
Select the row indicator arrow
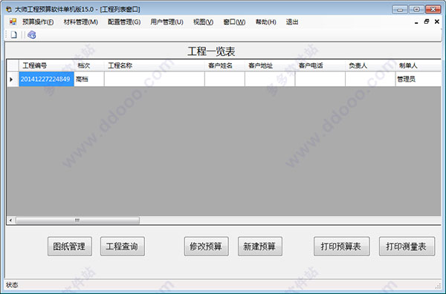point(11,79)
